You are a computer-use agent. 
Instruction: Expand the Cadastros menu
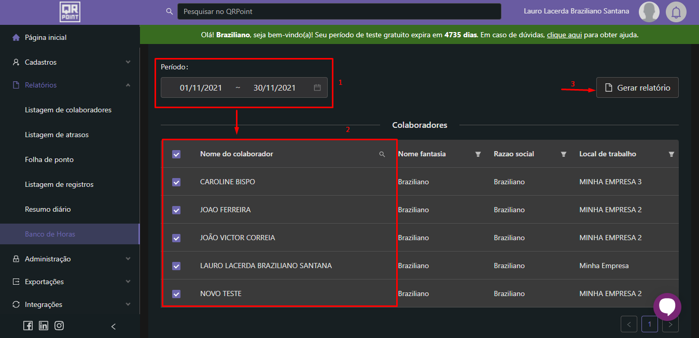click(x=70, y=62)
